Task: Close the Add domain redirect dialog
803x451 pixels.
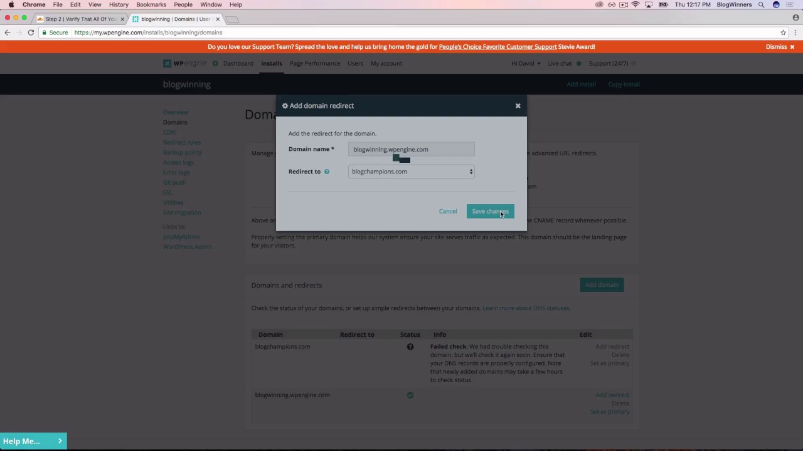Action: 518,106
